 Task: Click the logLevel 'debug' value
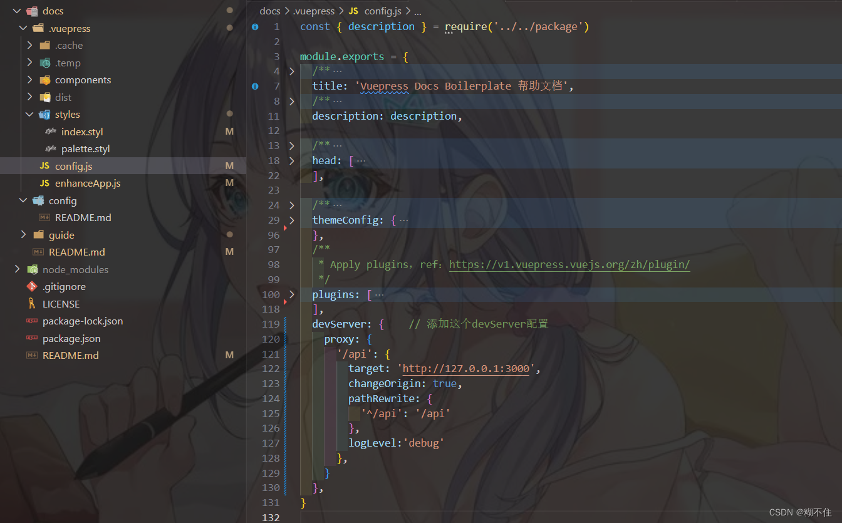(424, 443)
